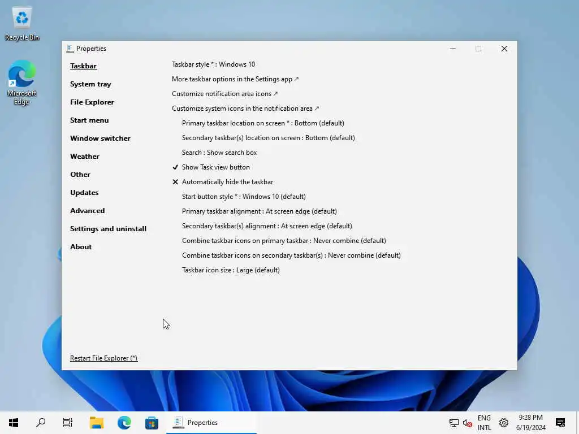
Task: Select the Properties taskbar button
Action: point(211,423)
